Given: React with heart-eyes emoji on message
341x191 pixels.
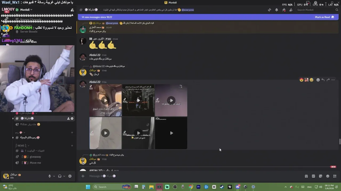Looking at the screenshot, I should coord(302,80).
